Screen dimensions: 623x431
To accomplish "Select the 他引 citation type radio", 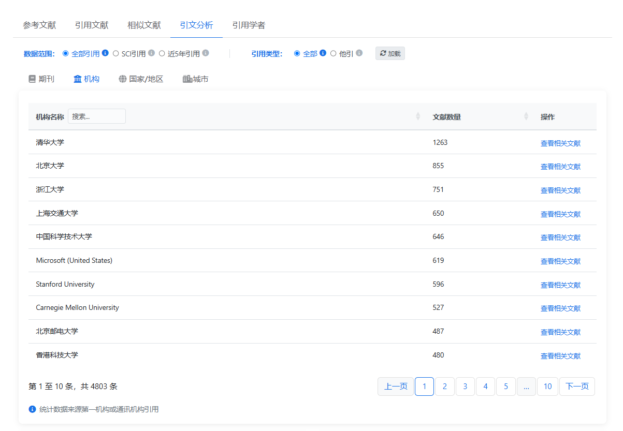I will (334, 53).
